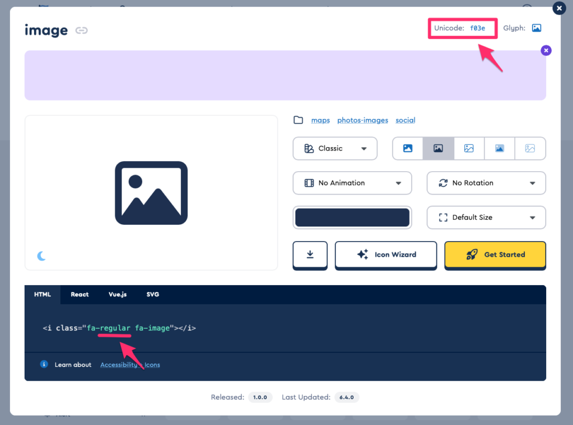Viewport: 573px width, 425px height.
Task: Select the duotone style image icon
Action: click(x=500, y=149)
